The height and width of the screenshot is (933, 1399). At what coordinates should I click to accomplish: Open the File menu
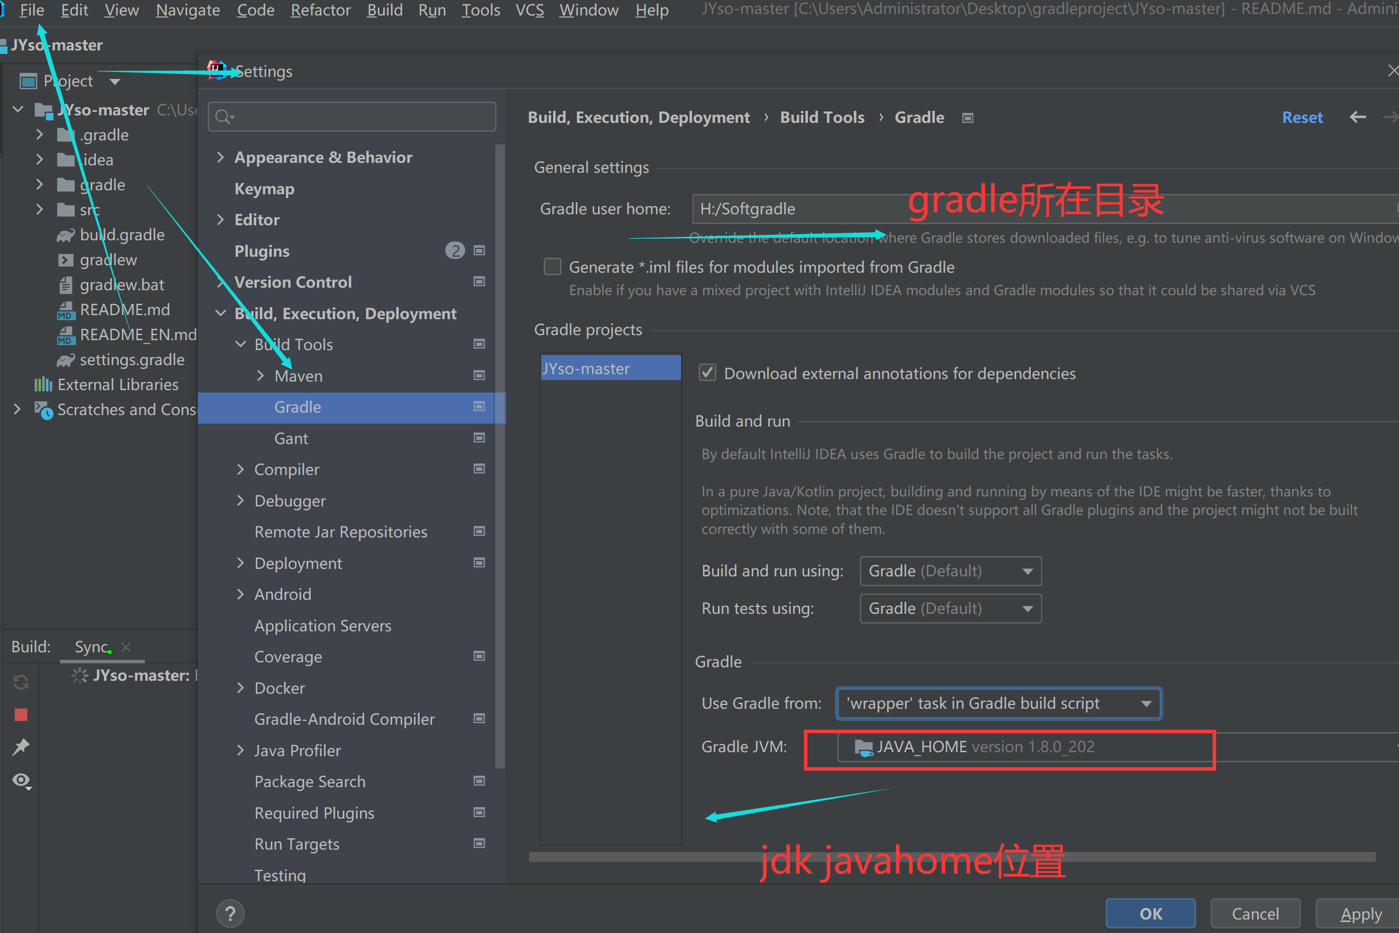pos(31,10)
